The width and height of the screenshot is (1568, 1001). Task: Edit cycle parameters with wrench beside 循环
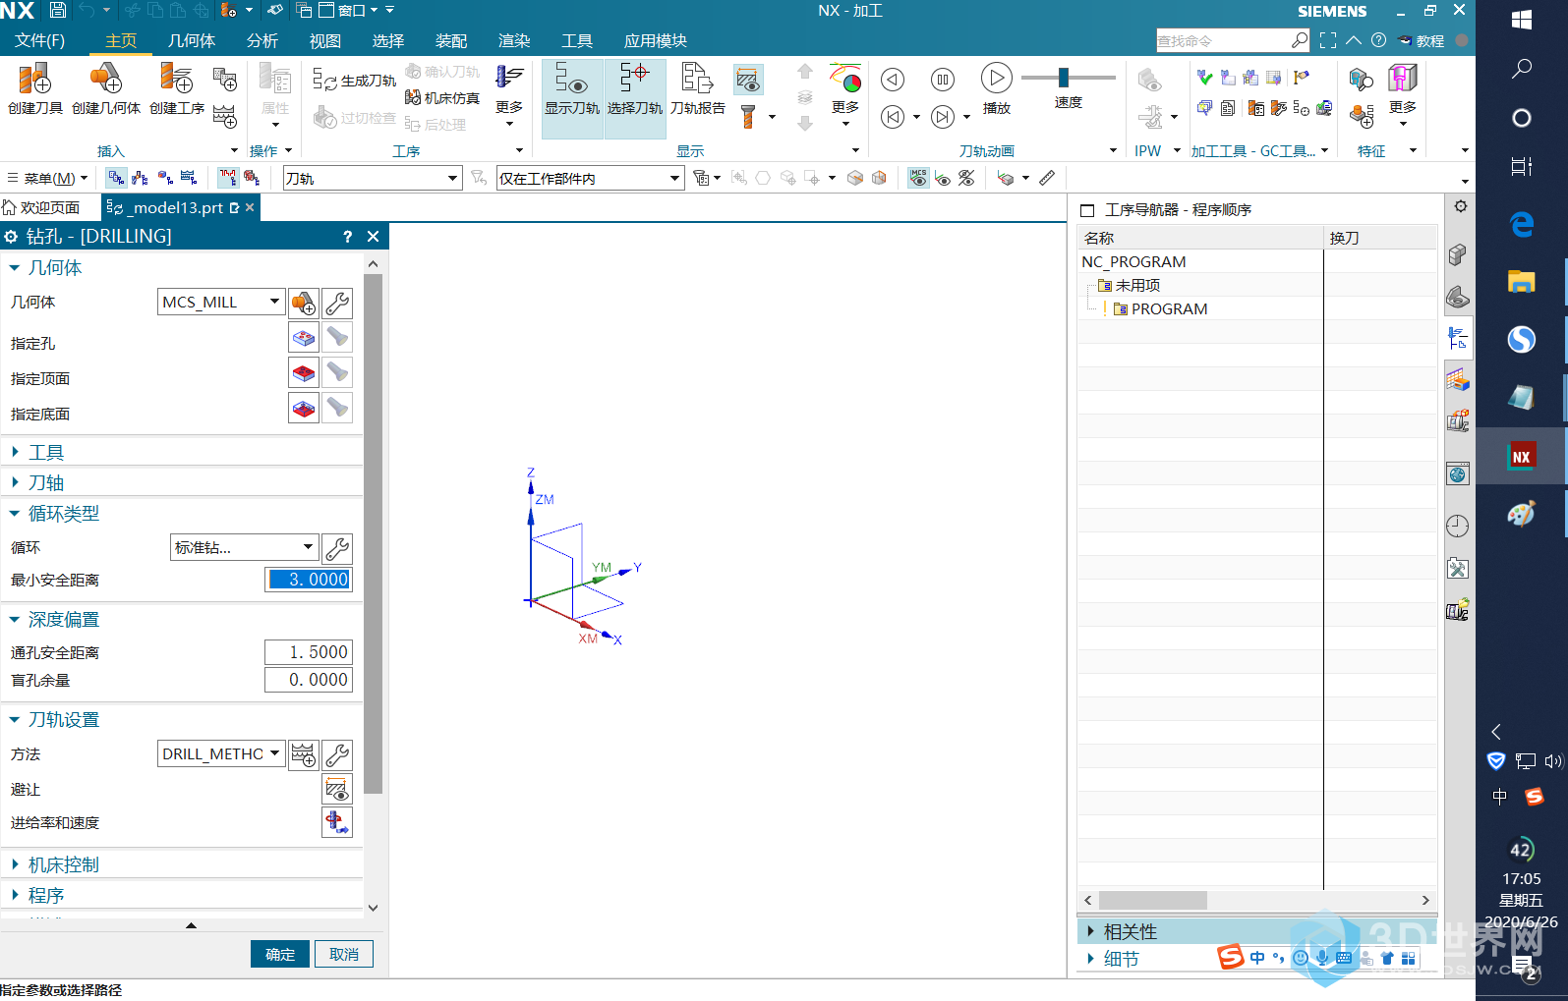[x=337, y=548]
